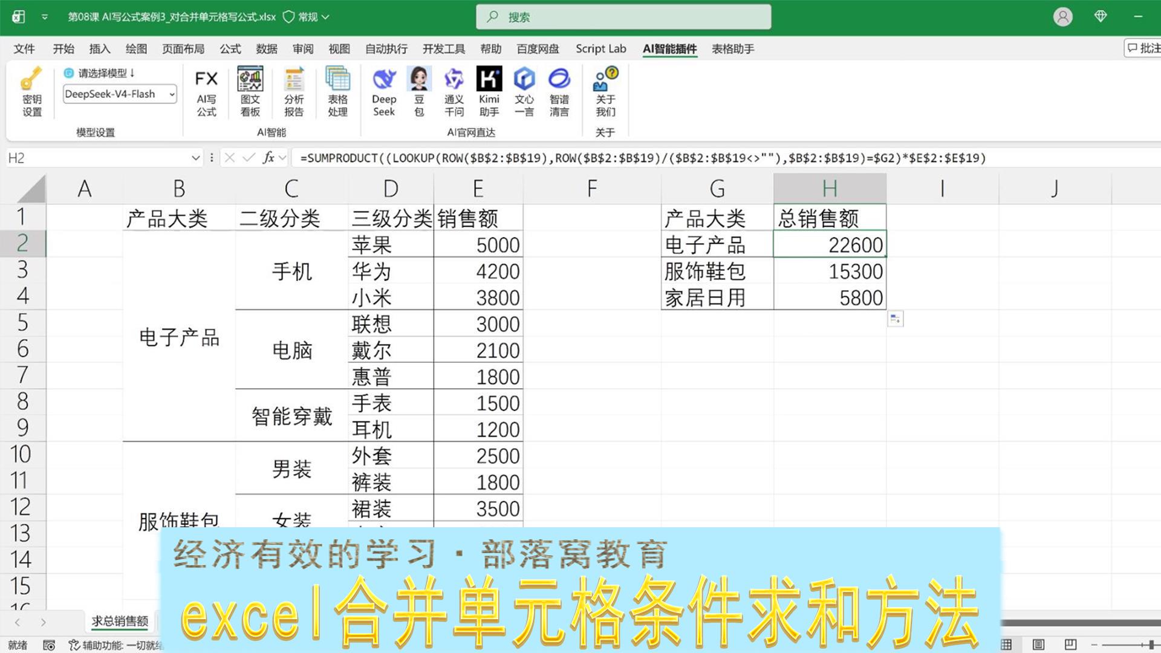Open the 密钥设置 key settings
This screenshot has height=653, width=1161.
coord(31,92)
